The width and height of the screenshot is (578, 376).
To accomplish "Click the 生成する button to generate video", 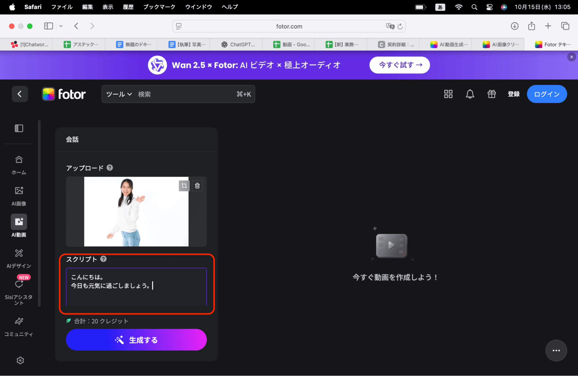I will pyautogui.click(x=136, y=340).
